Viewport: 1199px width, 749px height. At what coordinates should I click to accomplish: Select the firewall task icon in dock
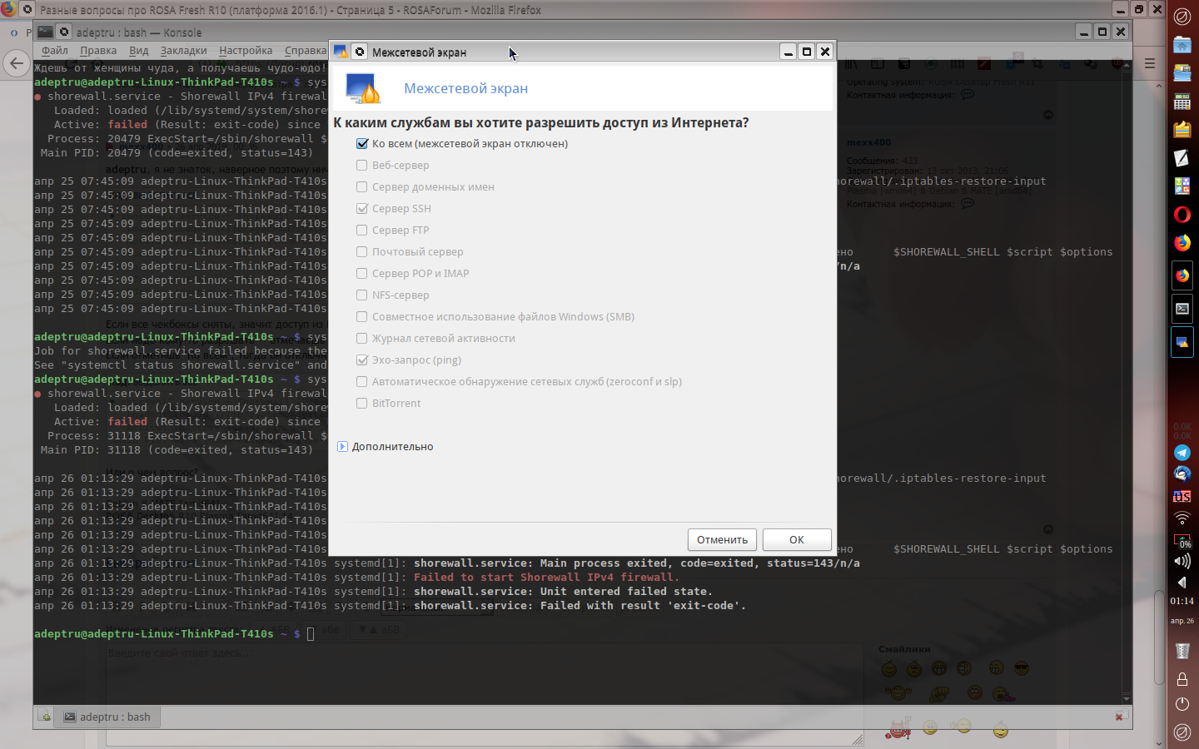point(1182,342)
